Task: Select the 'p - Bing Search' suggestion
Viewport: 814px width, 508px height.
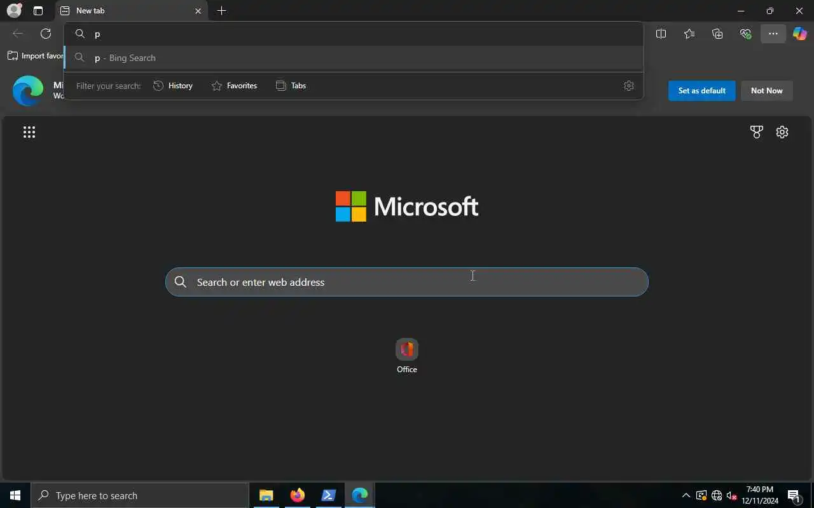Action: (354, 58)
